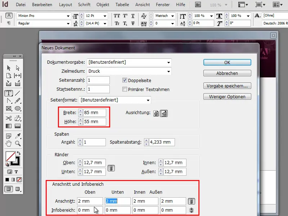Select the Gradient Feather tool
The height and width of the screenshot is (216, 288).
(x=18, y=126)
